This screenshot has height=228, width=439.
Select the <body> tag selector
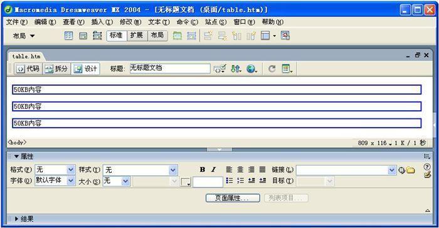pyautogui.click(x=17, y=142)
